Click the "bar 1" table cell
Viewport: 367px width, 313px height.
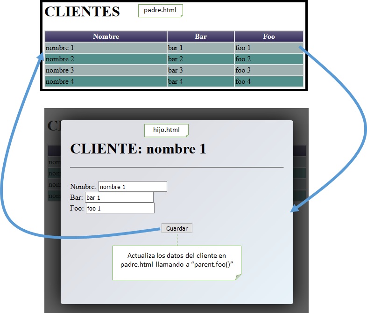click(201, 48)
